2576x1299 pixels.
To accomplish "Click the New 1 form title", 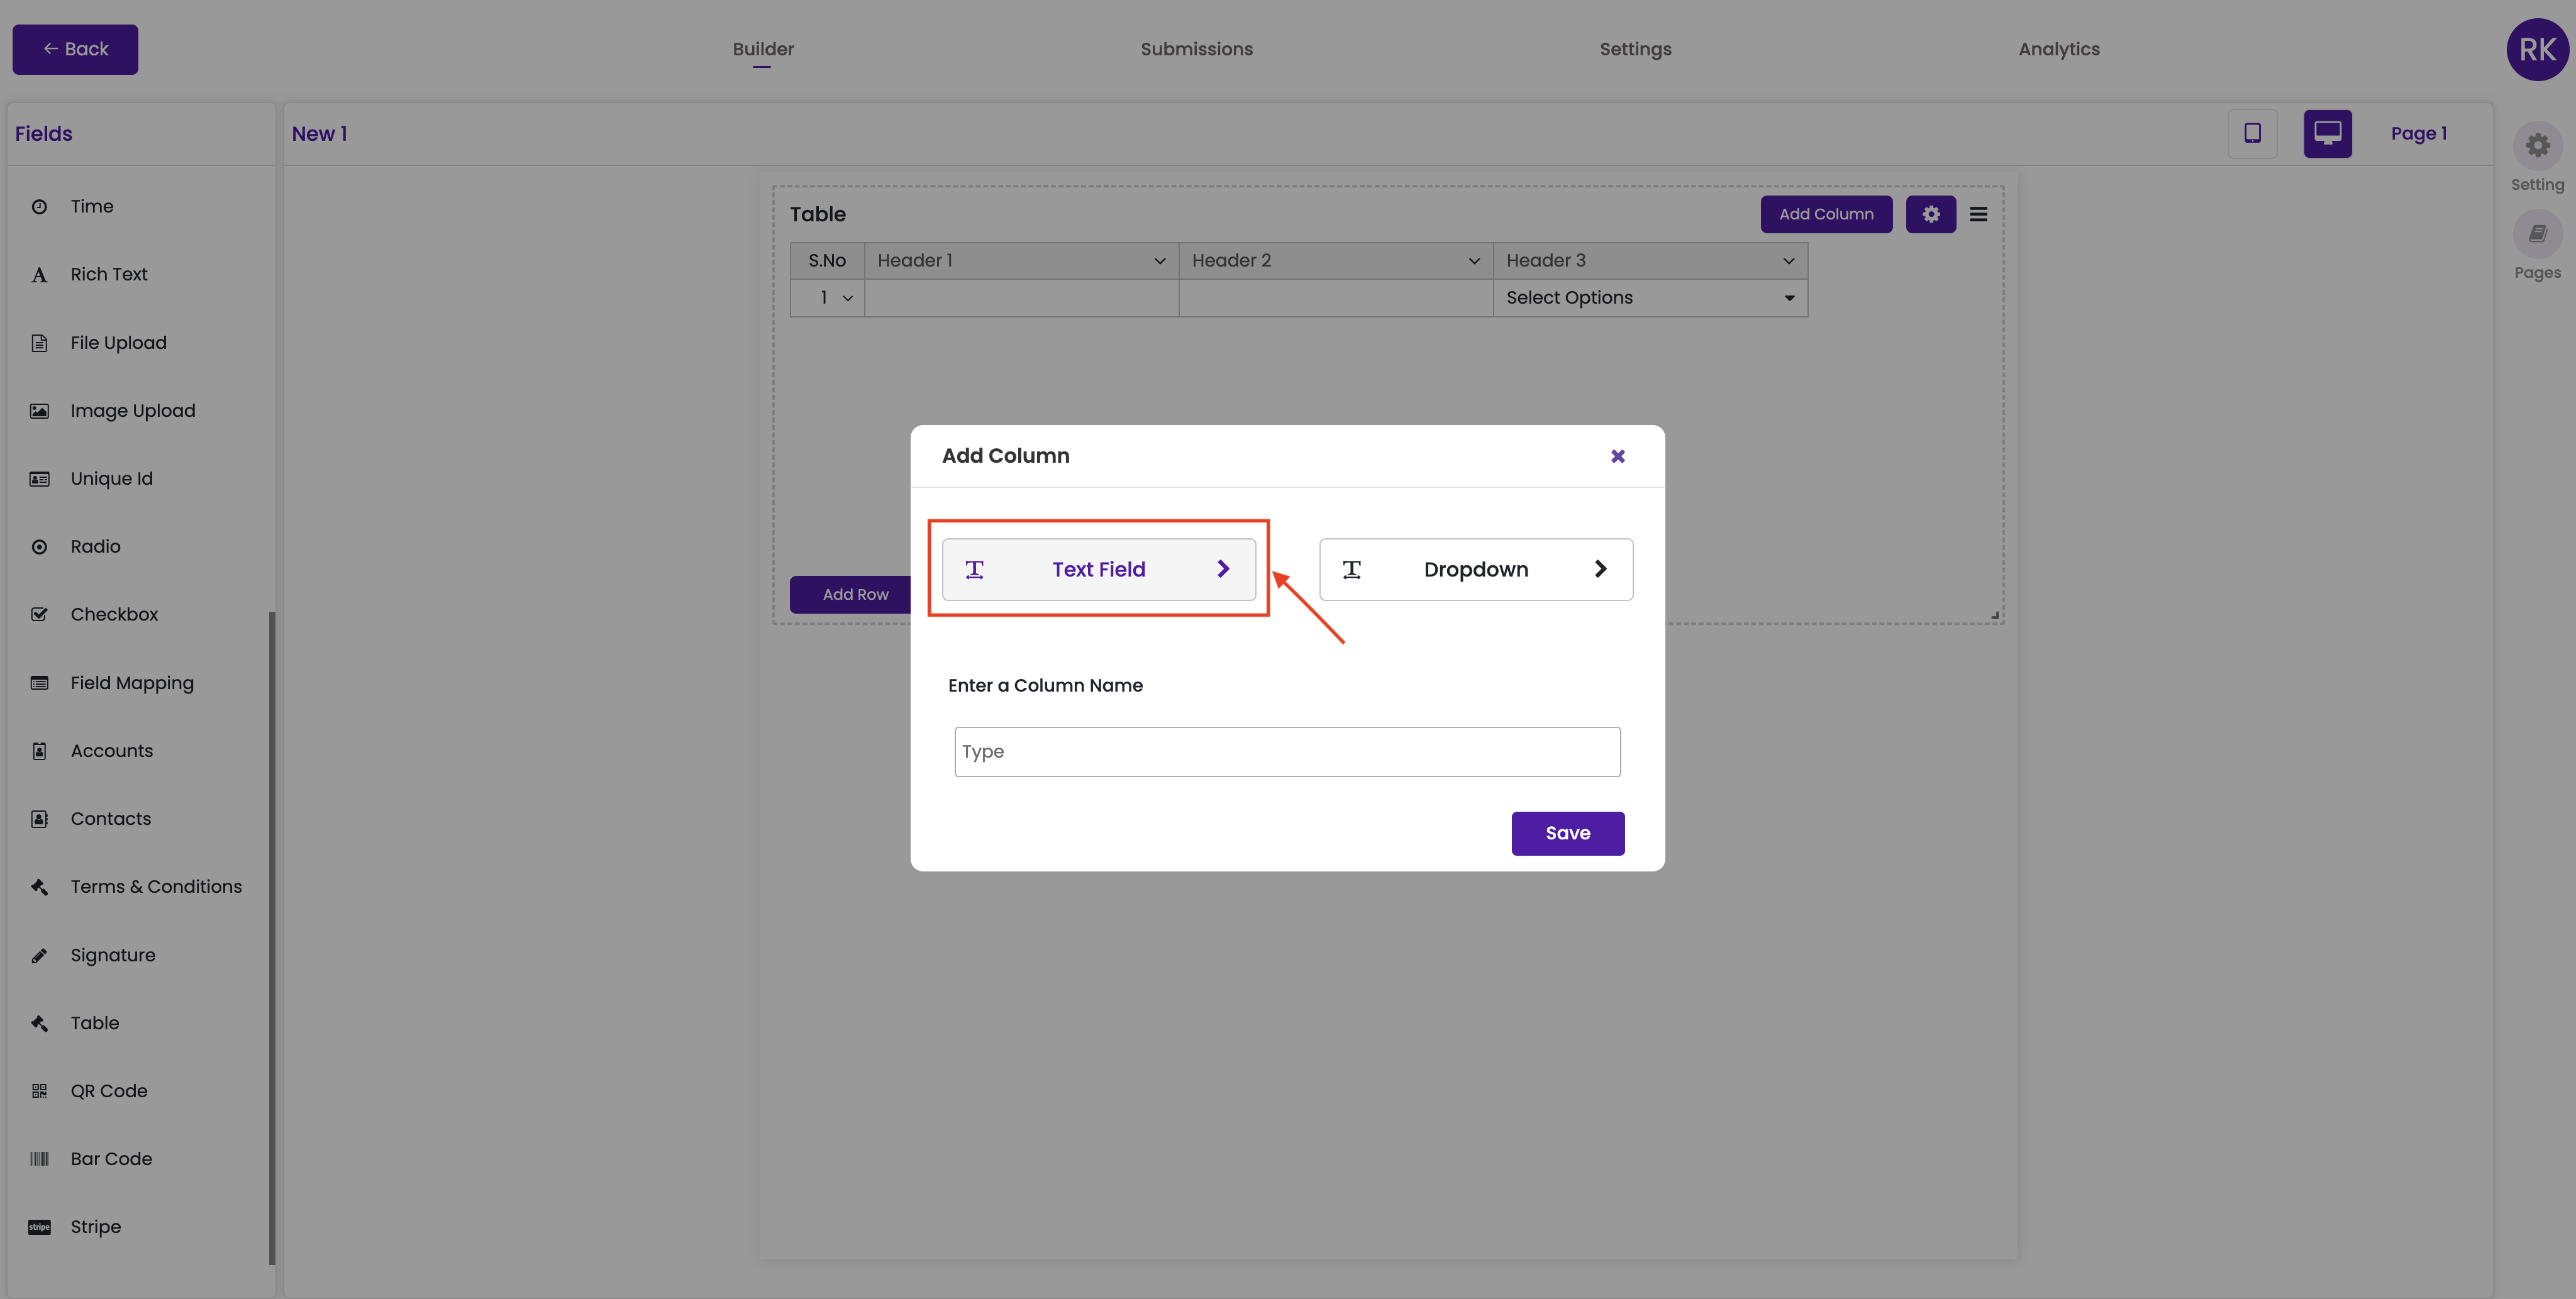I will (319, 134).
